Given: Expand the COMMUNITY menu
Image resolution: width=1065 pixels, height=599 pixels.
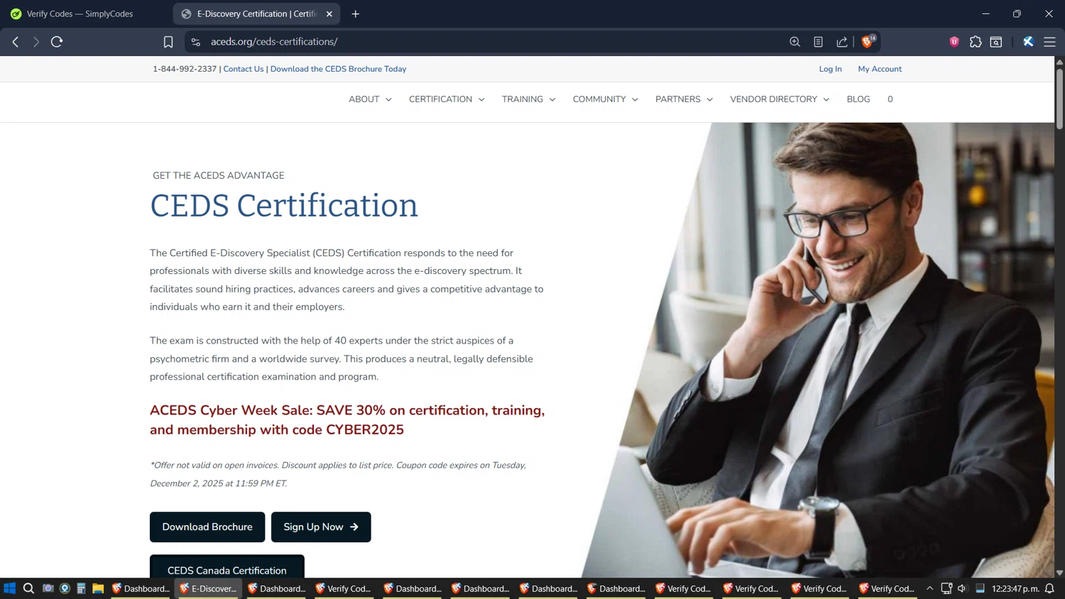Looking at the screenshot, I should point(605,99).
